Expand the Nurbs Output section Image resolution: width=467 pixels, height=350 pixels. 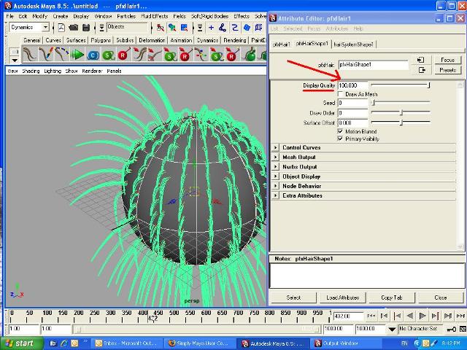(276, 167)
